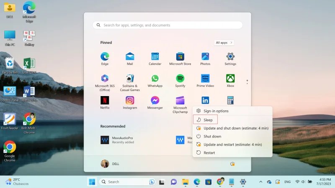Click the volume speaker tray icon

click(303, 182)
